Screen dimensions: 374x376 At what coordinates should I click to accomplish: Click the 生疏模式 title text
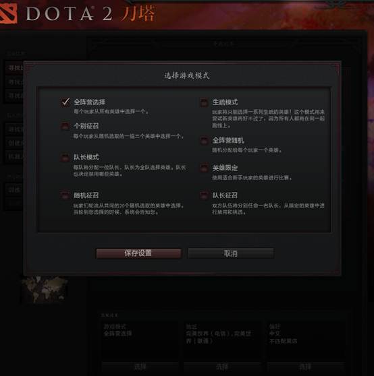click(x=225, y=102)
